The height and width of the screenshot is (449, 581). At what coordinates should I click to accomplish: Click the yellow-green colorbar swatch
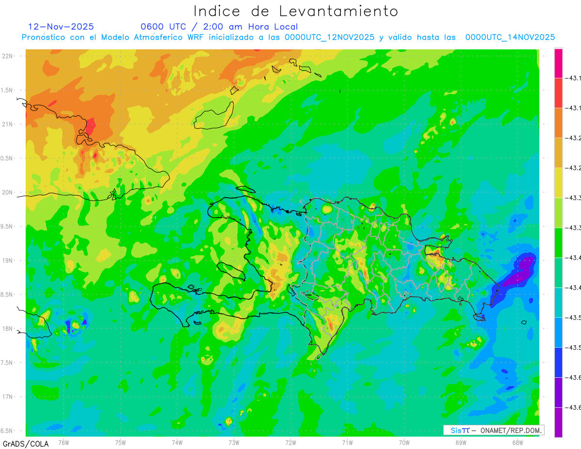point(558,213)
